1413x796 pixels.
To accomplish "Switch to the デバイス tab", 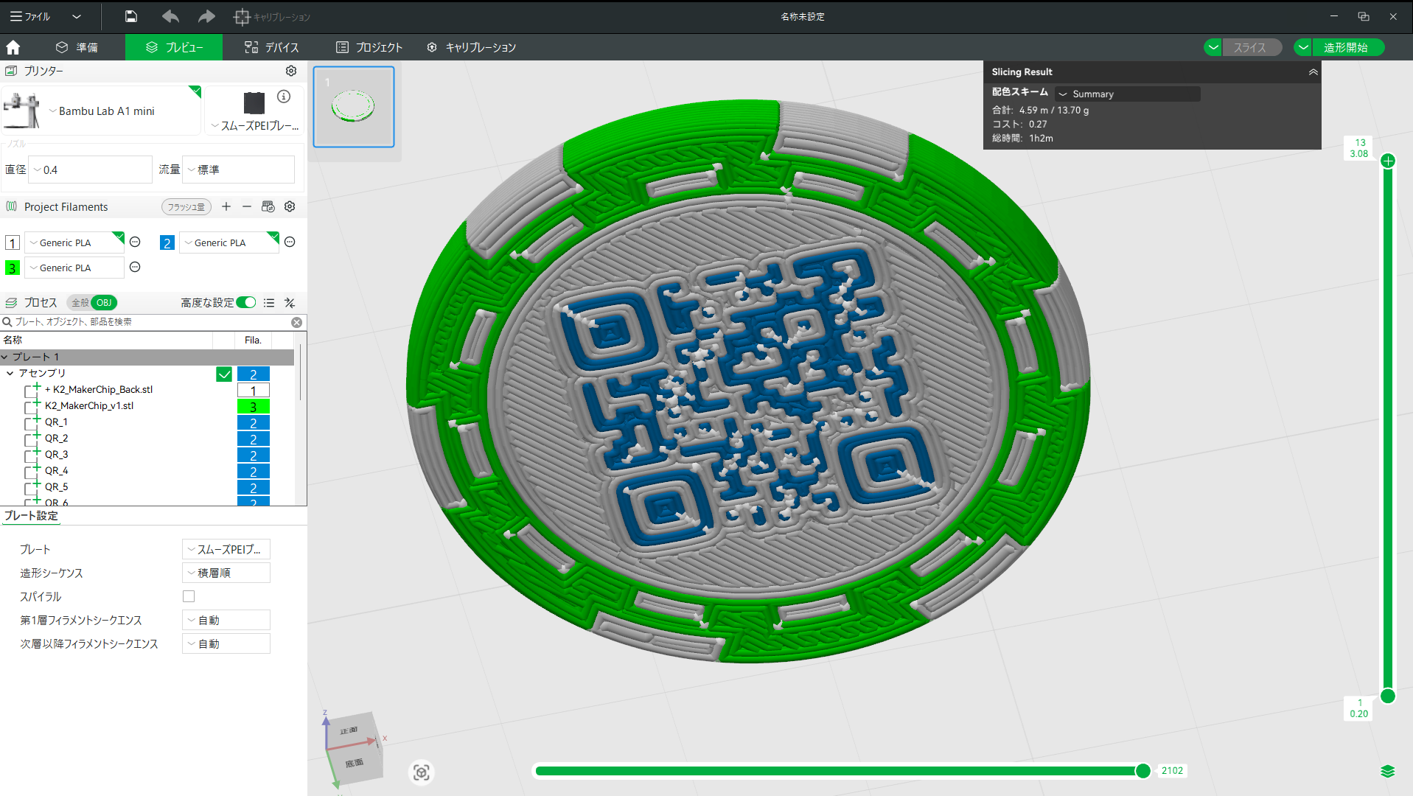I will [x=271, y=47].
